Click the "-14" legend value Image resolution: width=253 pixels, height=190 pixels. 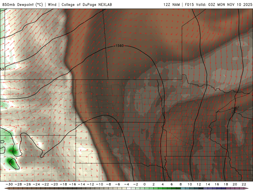tap(81, 184)
